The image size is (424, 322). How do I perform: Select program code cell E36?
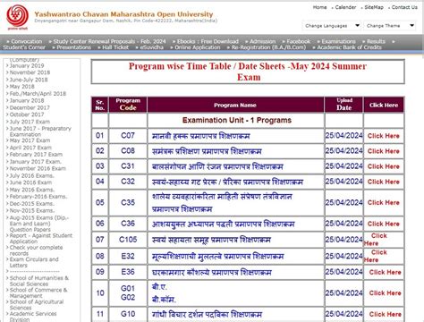[128, 272]
